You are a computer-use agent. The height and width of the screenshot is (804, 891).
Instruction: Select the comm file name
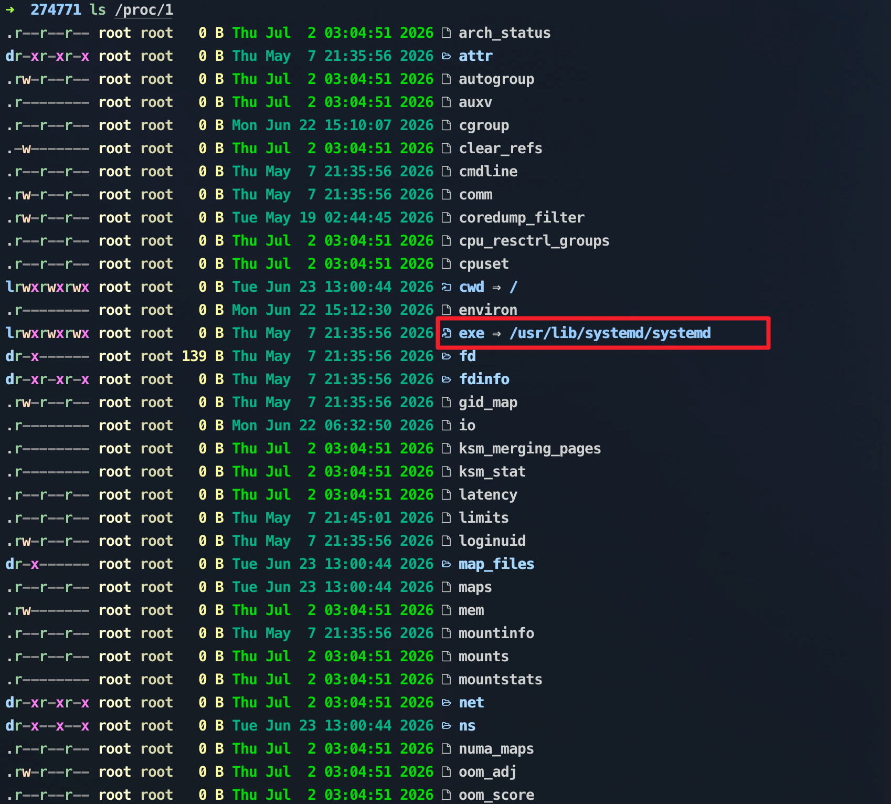pyautogui.click(x=475, y=195)
